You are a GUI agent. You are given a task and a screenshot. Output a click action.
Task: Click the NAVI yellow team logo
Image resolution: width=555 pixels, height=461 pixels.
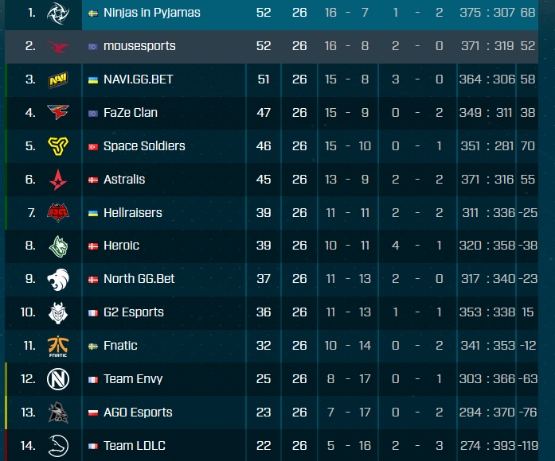58,79
